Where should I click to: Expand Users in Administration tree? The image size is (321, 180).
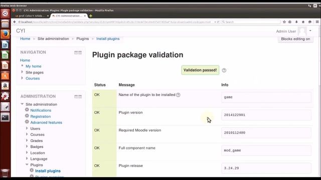click(x=27, y=128)
